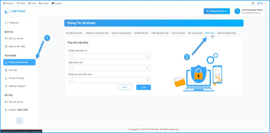The height and width of the screenshot is (133, 270).
Task: Click the user avatar circle 'T'
Action: pos(237,11)
